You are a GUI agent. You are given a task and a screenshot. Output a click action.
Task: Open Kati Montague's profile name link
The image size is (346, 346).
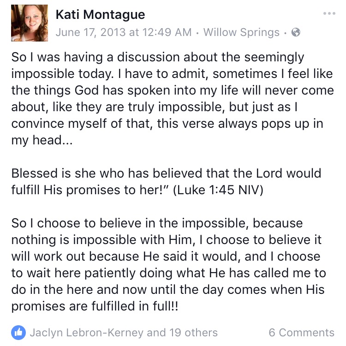[x=100, y=15]
